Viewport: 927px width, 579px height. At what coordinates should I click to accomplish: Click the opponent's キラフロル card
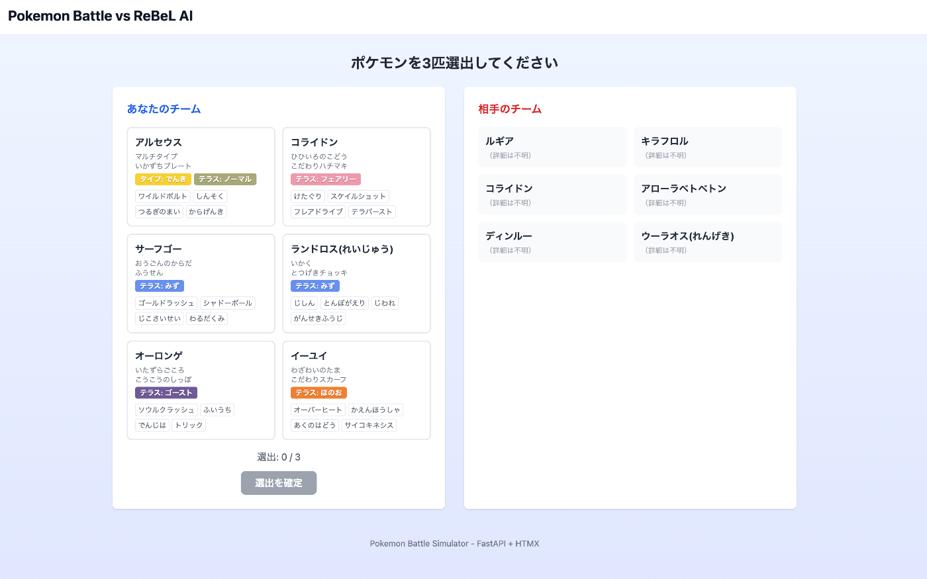708,147
